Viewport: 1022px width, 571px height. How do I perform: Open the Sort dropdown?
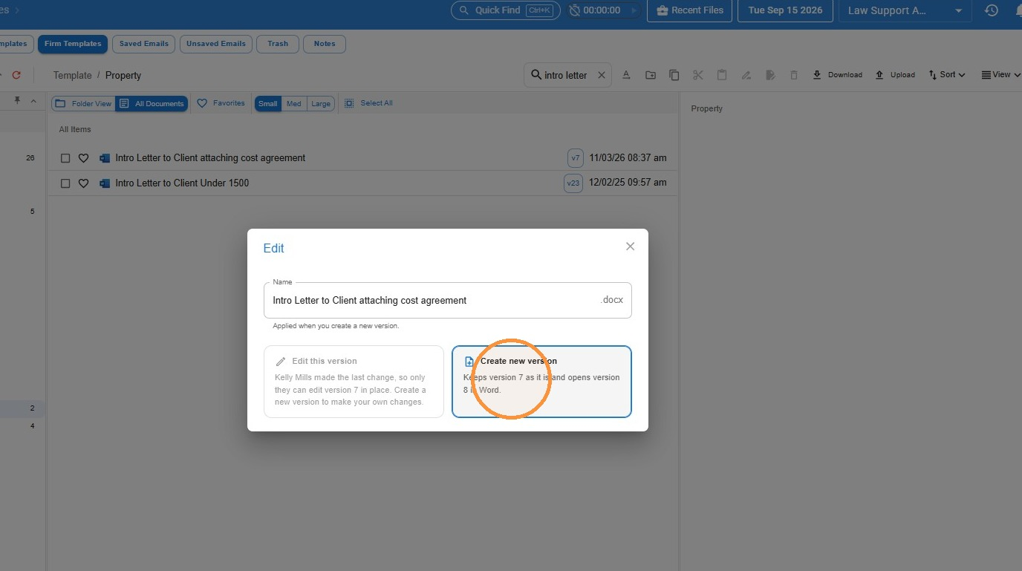947,75
